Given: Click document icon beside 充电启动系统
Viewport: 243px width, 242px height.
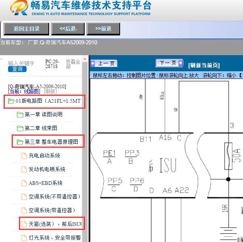Looking at the screenshot, I should pos(24,155).
